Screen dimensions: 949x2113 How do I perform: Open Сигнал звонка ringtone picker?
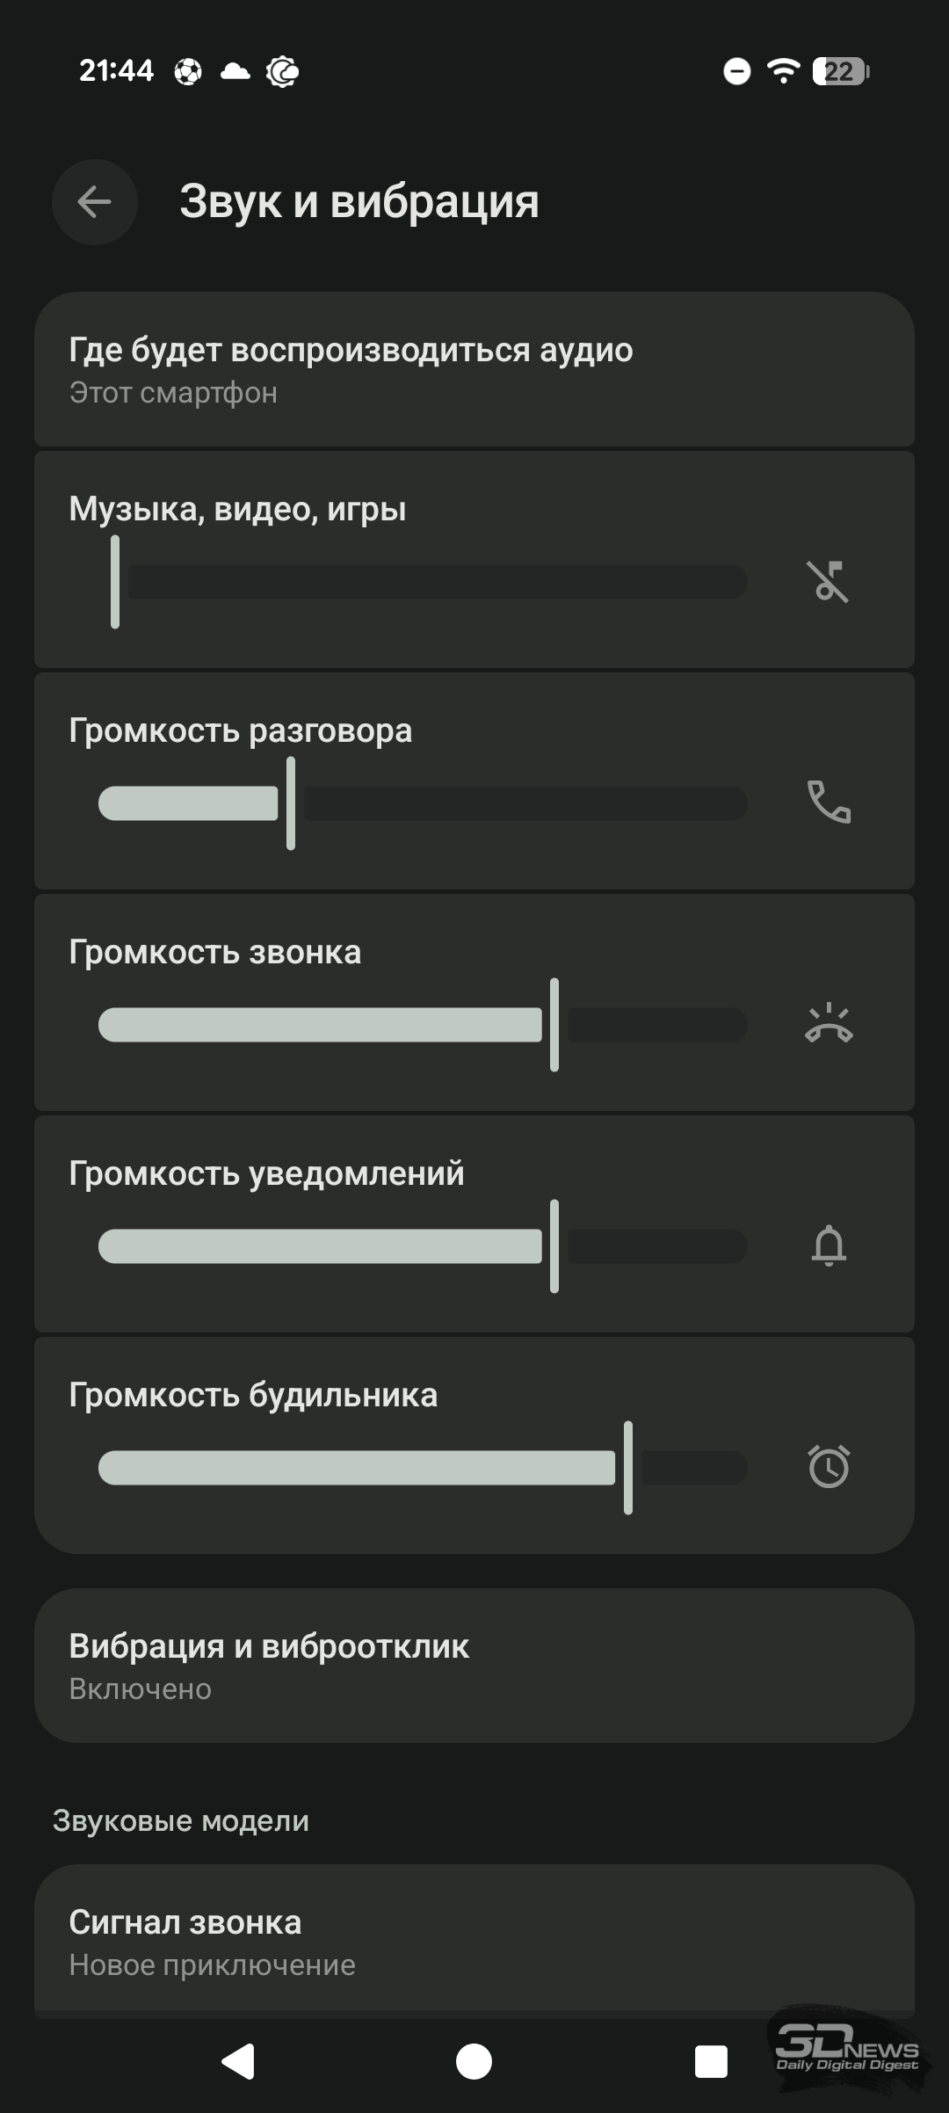tap(474, 1942)
